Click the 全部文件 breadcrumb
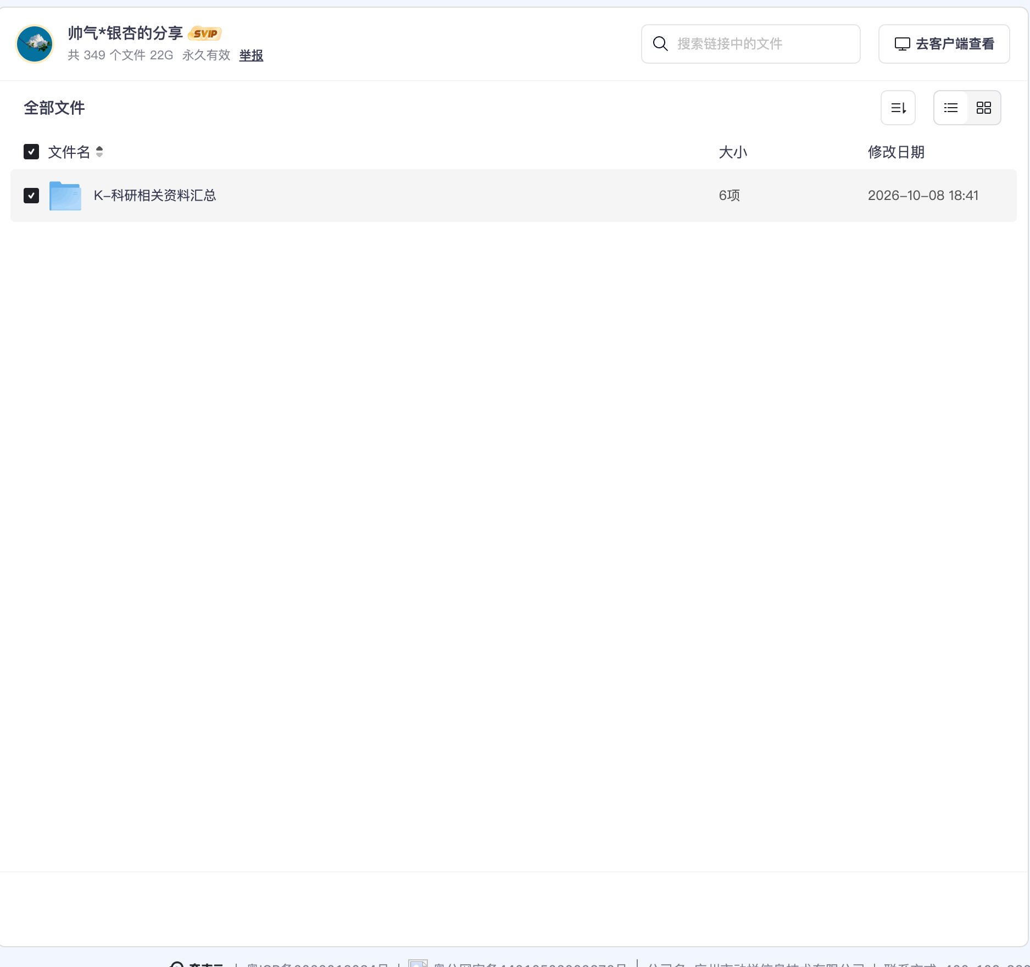Screen dimensions: 1030x967 [54, 108]
